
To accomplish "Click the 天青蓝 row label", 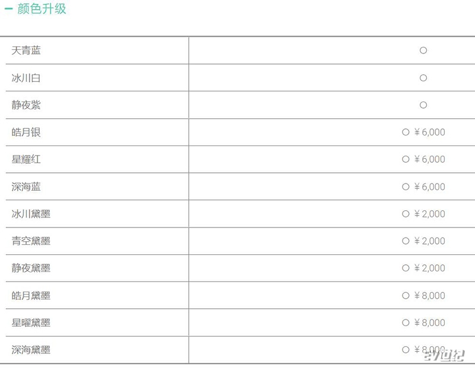I will click(26, 50).
